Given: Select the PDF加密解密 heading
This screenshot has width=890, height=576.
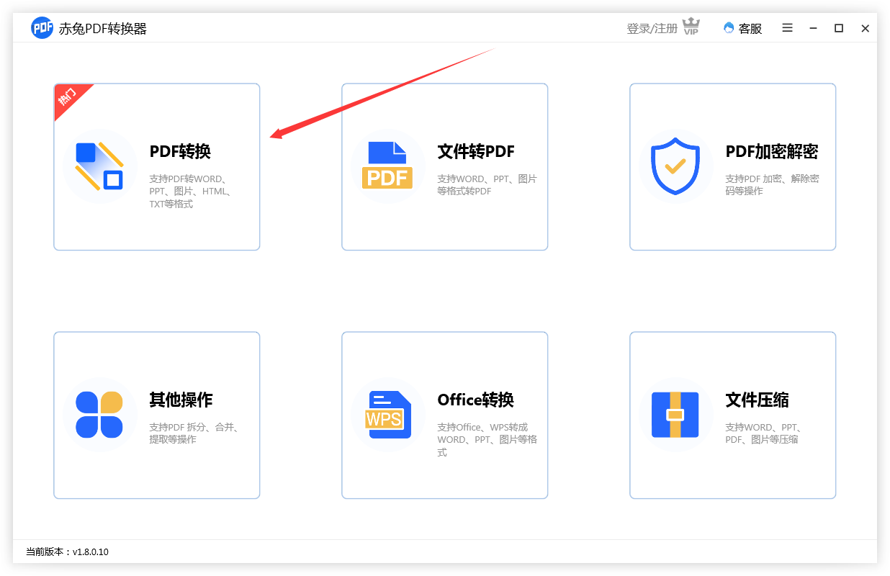Looking at the screenshot, I should 771,152.
